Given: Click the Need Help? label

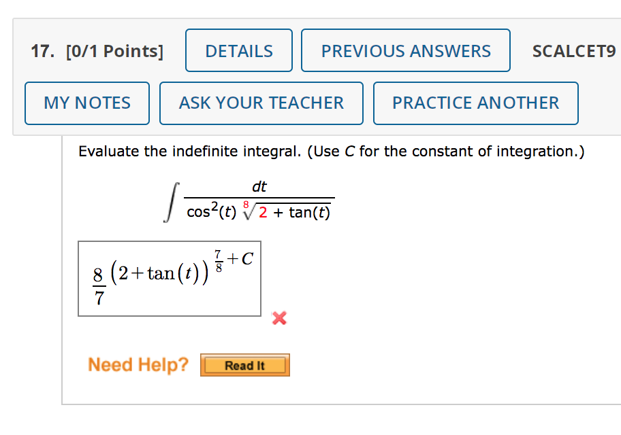Looking at the screenshot, I should point(138,365).
